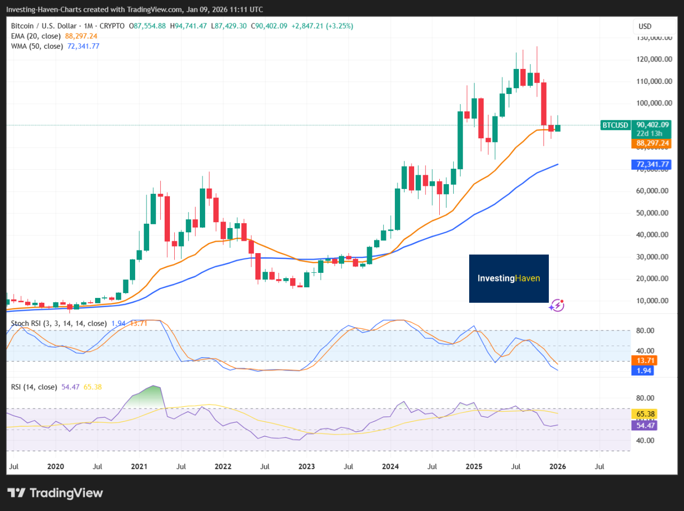Select the EMA (20, close) indicator legend

point(36,36)
